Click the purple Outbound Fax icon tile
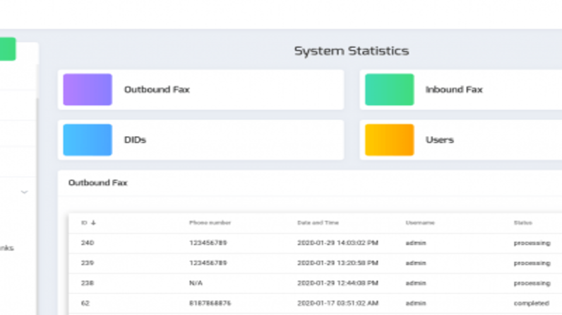 [x=87, y=89]
